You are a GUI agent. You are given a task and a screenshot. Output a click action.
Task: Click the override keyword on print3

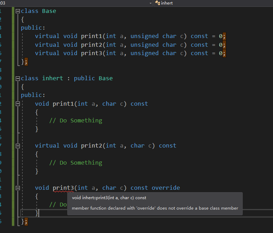point(166,188)
